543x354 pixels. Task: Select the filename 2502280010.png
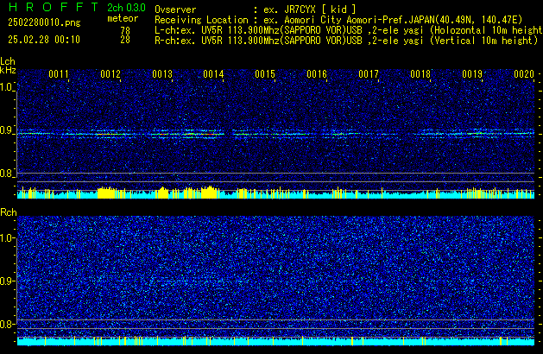coord(44,22)
